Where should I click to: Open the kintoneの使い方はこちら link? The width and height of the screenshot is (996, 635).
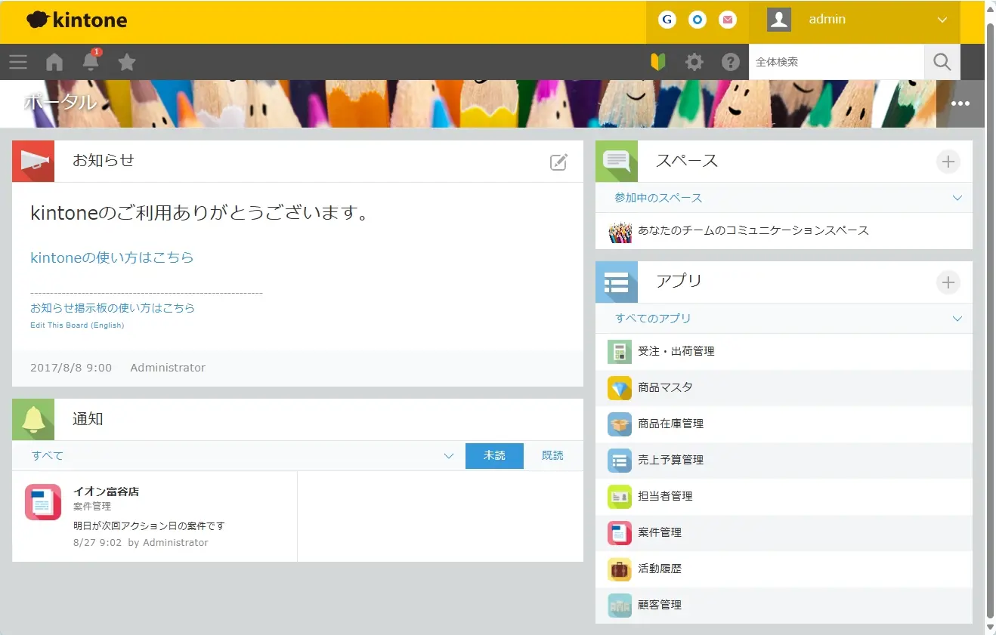[x=112, y=257]
